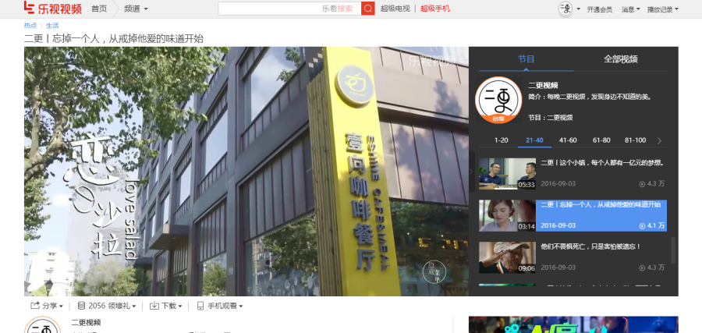Open the 消息 dropdown
The height and width of the screenshot is (333, 702).
coord(631,9)
